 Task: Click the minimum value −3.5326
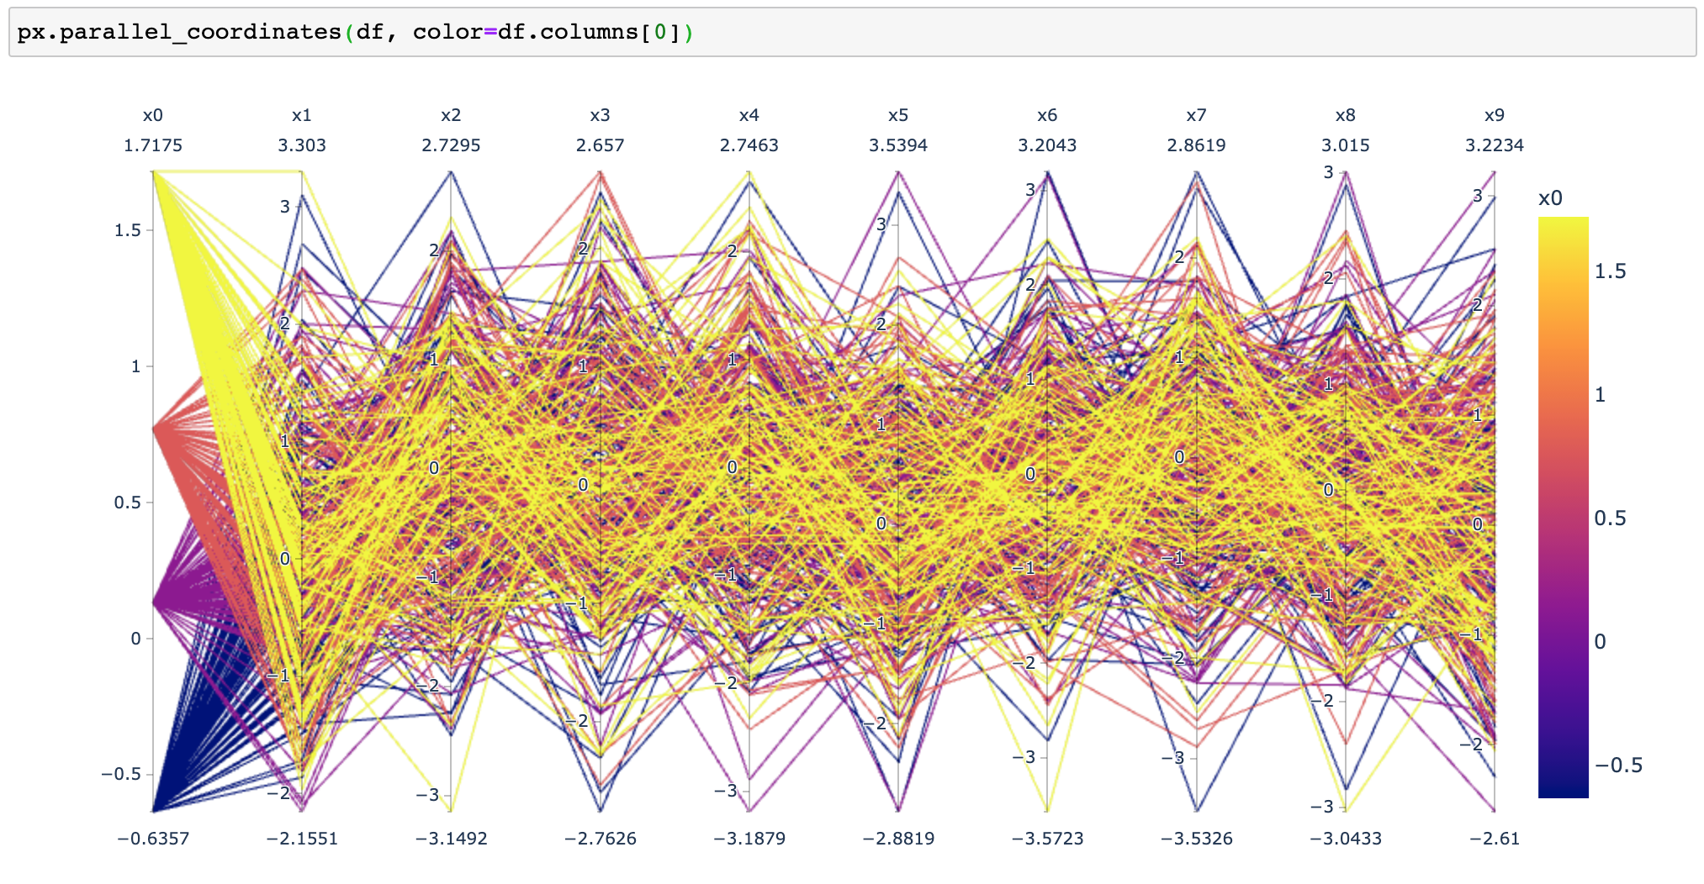pyautogui.click(x=1196, y=839)
